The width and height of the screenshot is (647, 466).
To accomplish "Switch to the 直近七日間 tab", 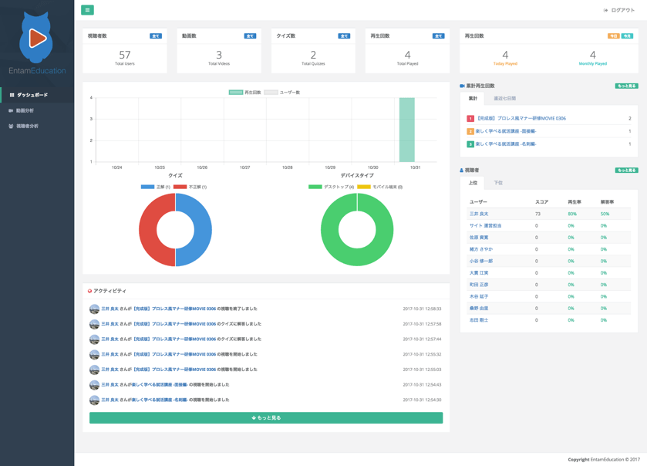I will 504,99.
